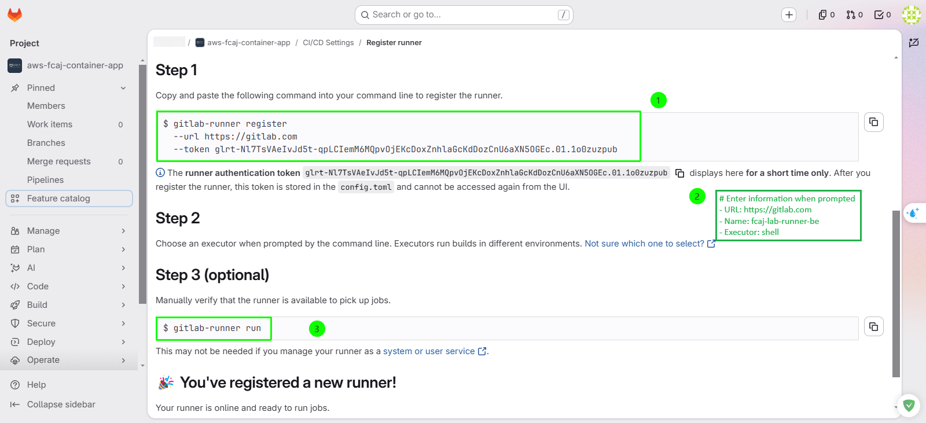Expand the Operate menu
This screenshot has height=423, width=926.
(x=69, y=360)
